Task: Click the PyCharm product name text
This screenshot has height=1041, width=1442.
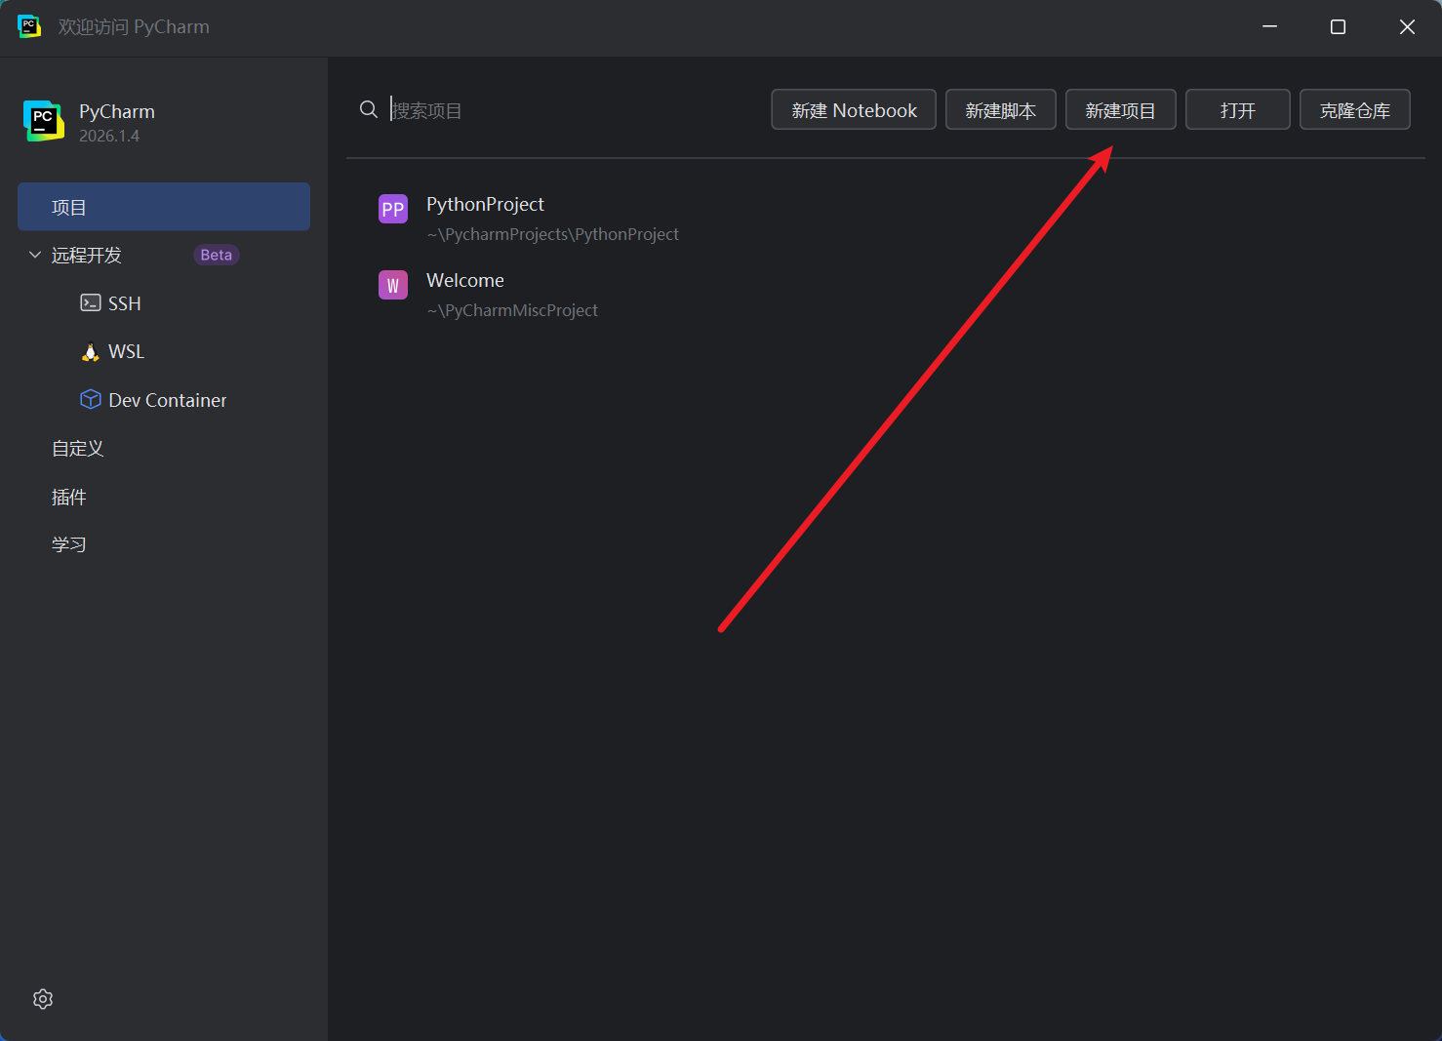Action: [x=117, y=111]
